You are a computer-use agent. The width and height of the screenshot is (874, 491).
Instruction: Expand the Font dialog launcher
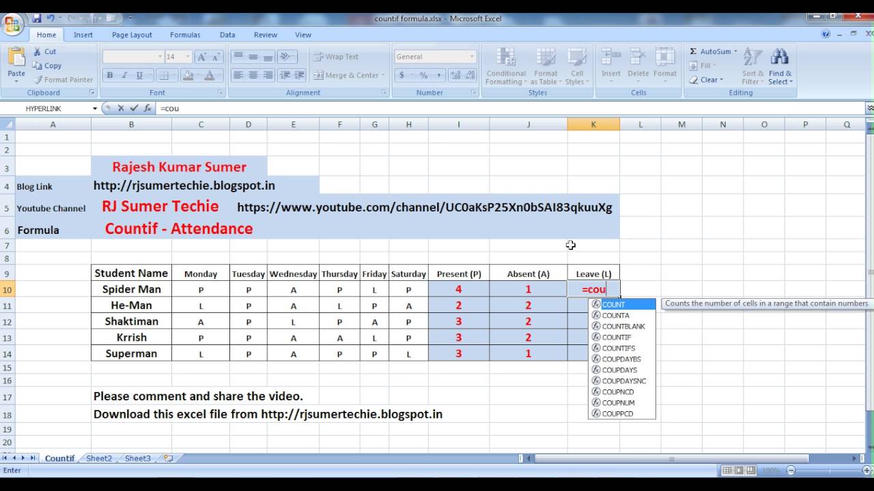click(x=221, y=92)
